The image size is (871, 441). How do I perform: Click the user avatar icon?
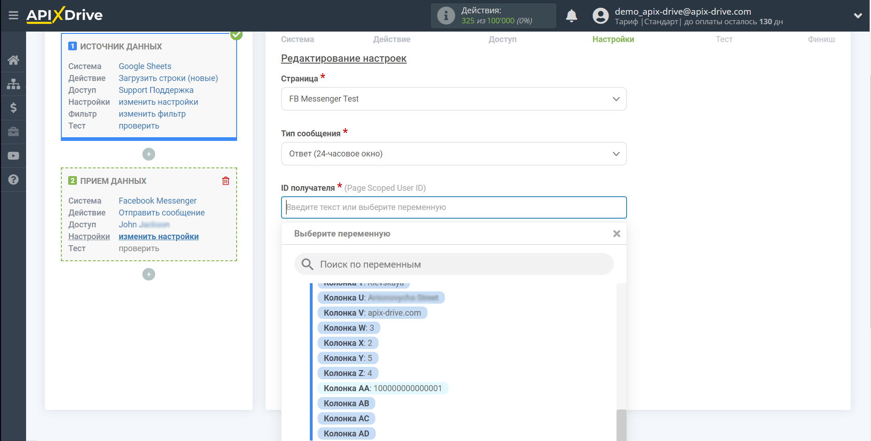[x=601, y=16]
